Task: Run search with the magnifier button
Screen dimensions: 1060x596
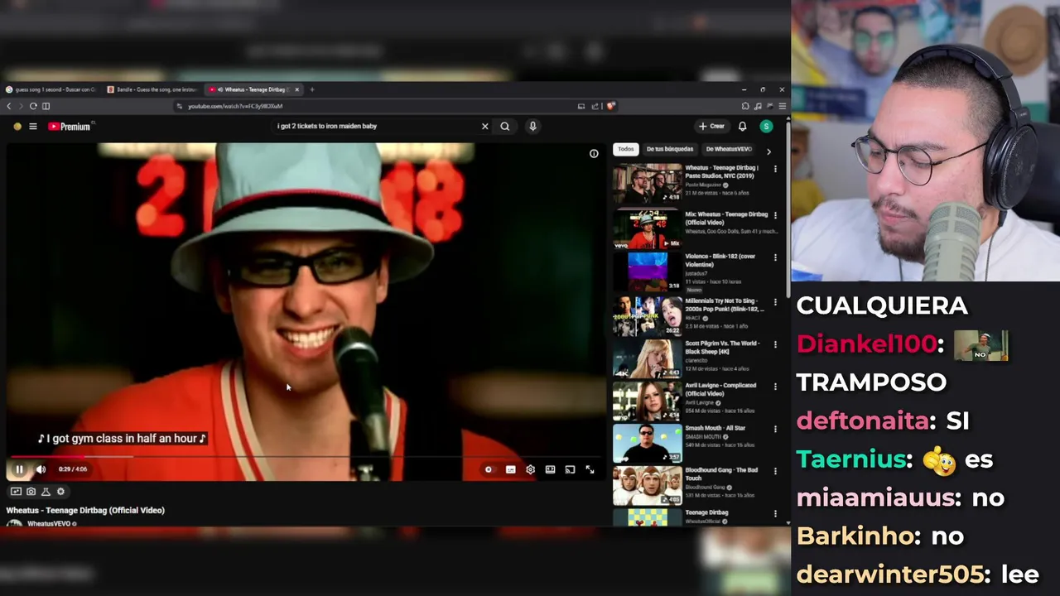Action: pyautogui.click(x=505, y=127)
